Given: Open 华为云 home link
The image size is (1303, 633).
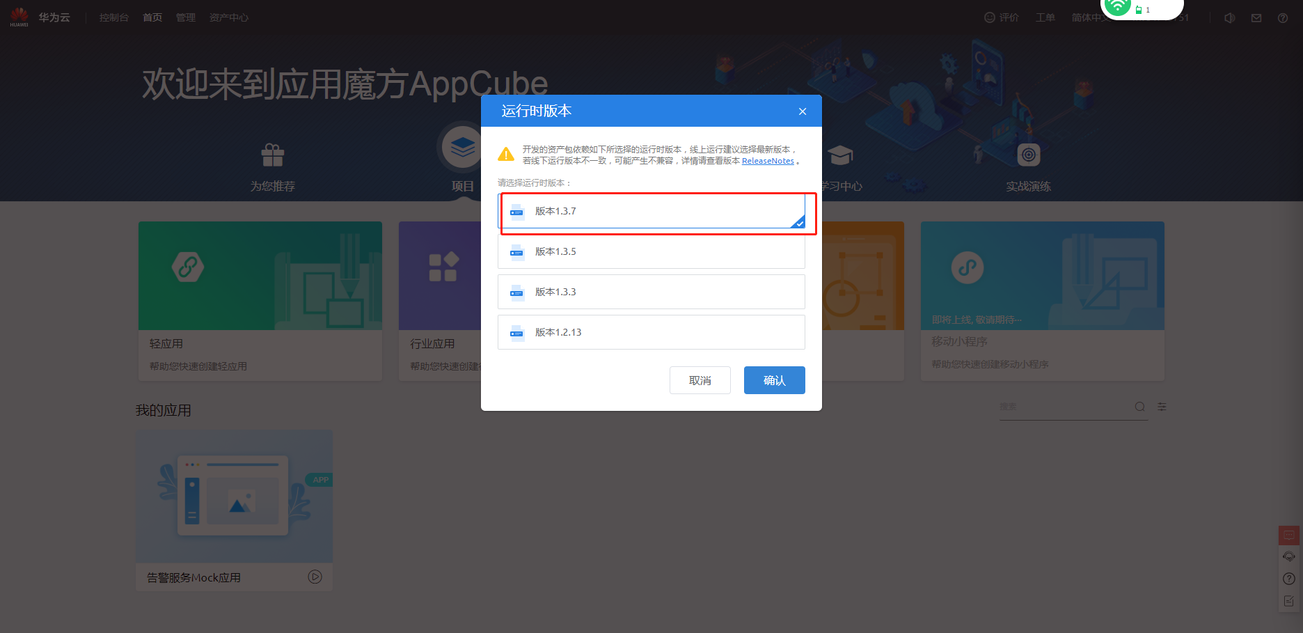Looking at the screenshot, I should point(54,17).
